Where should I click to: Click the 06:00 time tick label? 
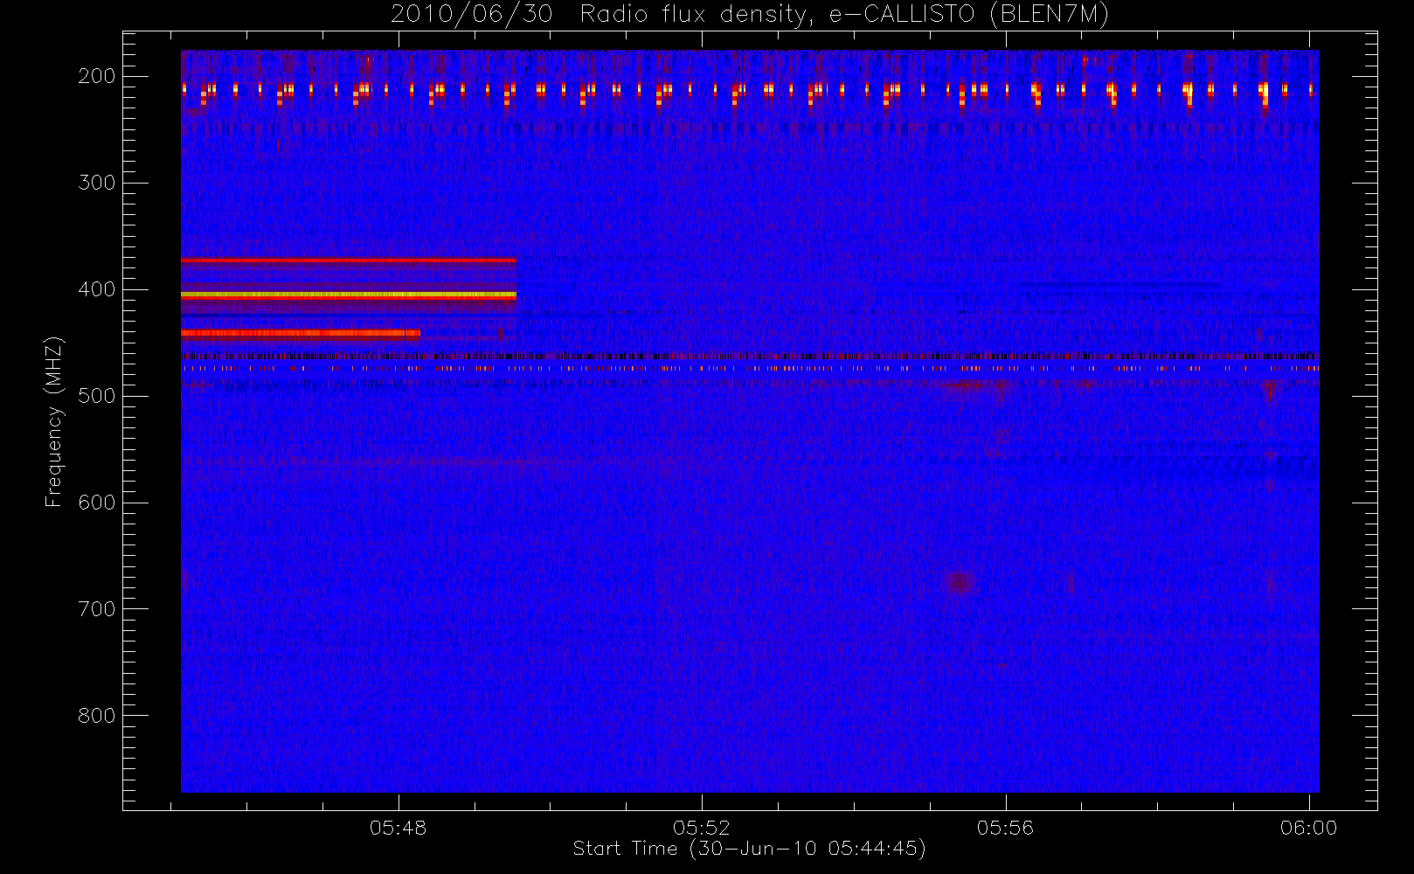(x=1308, y=828)
